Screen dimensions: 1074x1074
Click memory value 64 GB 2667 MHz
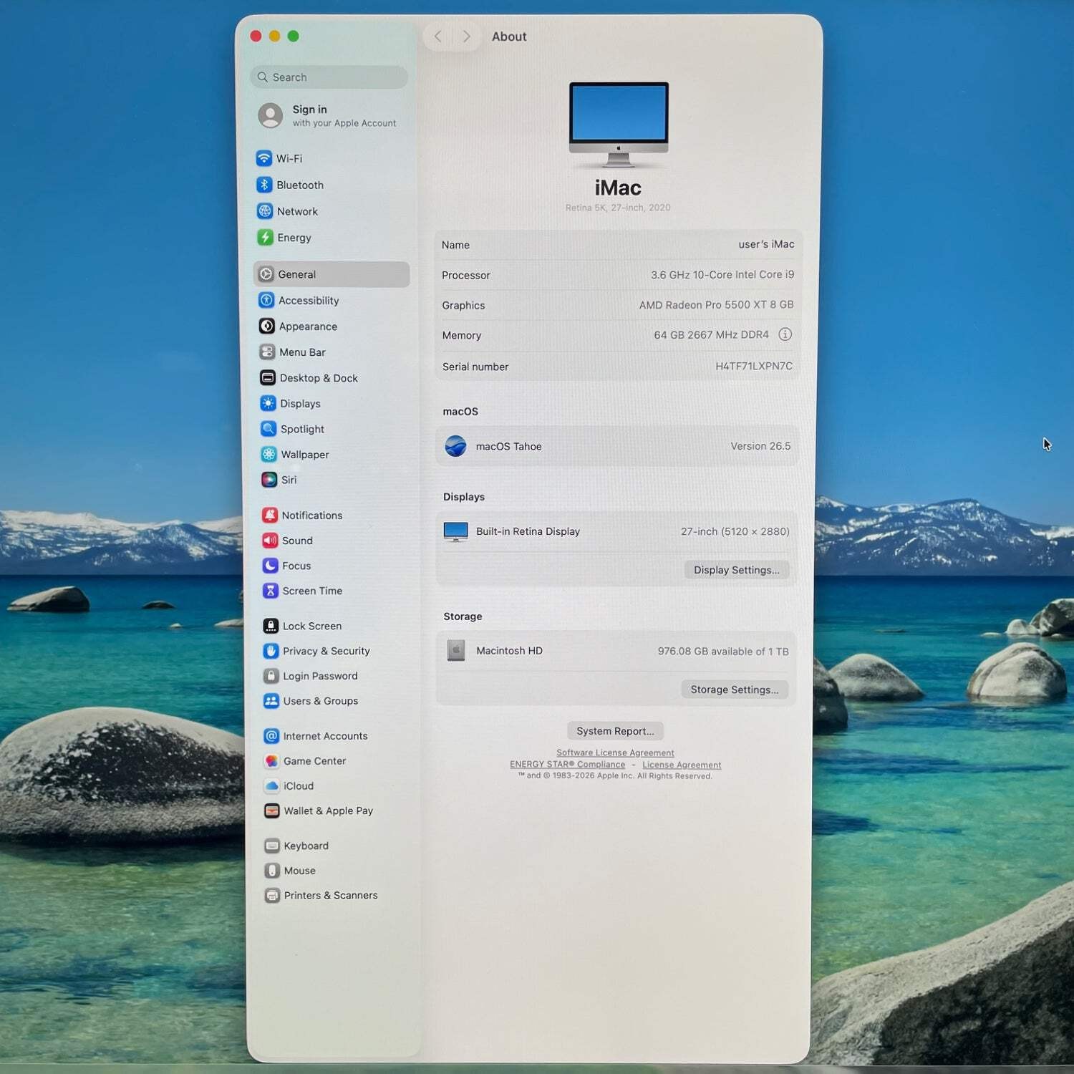pos(711,334)
